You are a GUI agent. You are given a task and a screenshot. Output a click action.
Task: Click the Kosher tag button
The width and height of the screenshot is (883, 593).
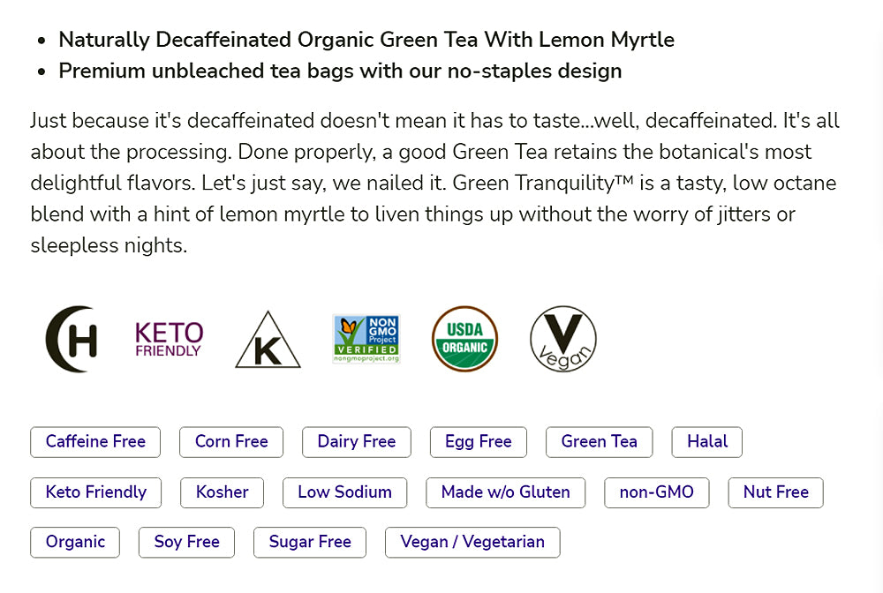click(223, 492)
